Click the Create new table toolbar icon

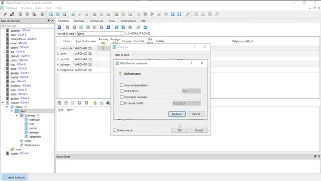(x=51, y=14)
